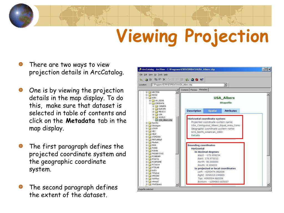Click the 'Shapefile selected' status bar text

tap(145, 189)
